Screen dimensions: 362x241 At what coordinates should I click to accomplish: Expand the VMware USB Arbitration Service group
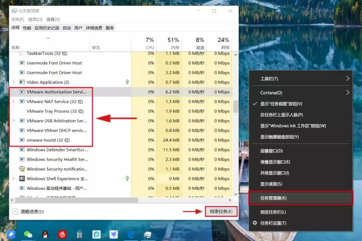pyautogui.click(x=14, y=120)
